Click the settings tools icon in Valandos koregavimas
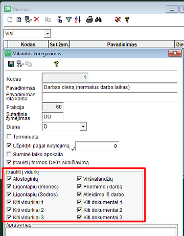This screenshot has height=236, width=184. [20, 64]
